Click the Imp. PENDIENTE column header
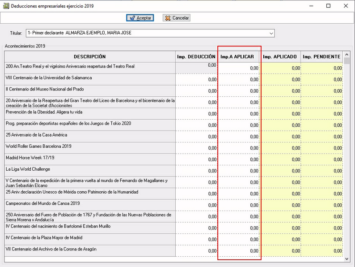This screenshot has width=355, height=267. tap(321, 57)
